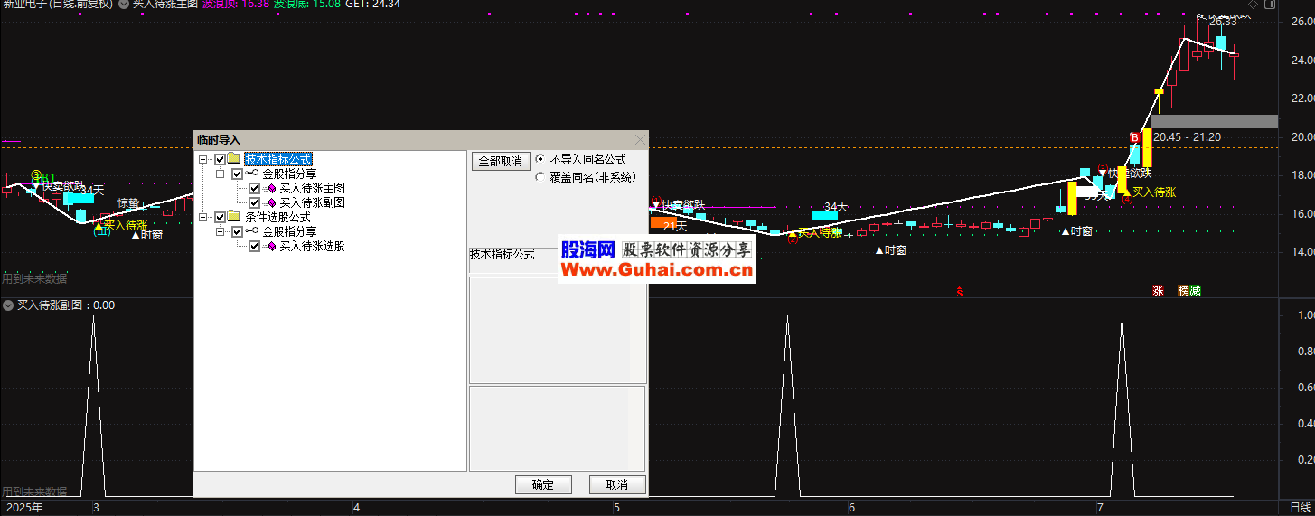Click the key icon beside first 金股指分享

pos(252,174)
